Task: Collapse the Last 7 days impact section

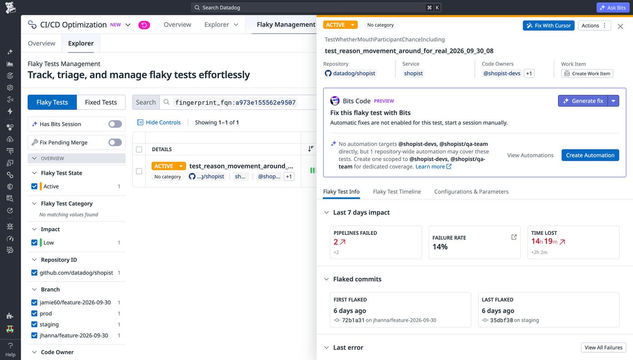Action: pyautogui.click(x=326, y=212)
